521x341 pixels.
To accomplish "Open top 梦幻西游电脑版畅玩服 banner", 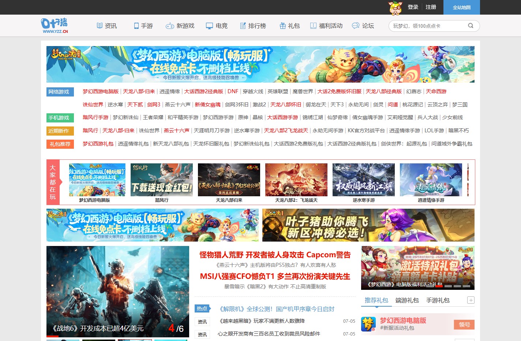I will coord(260,64).
